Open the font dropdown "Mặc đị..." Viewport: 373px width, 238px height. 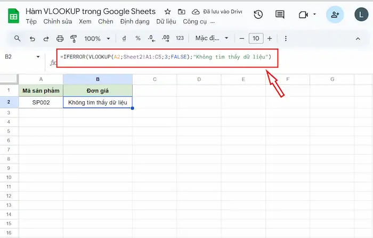pos(212,38)
